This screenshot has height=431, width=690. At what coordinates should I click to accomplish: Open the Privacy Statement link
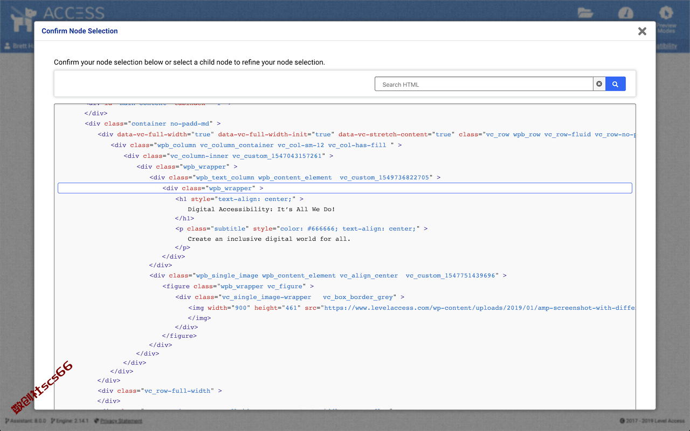pos(121,421)
